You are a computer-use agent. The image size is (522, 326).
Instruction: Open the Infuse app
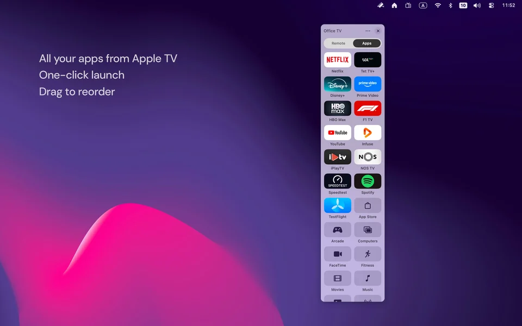pos(368,133)
